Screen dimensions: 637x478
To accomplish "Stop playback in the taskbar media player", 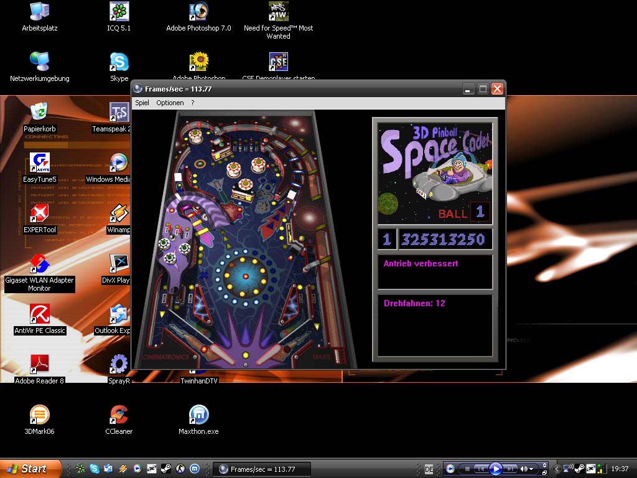I will tap(467, 469).
